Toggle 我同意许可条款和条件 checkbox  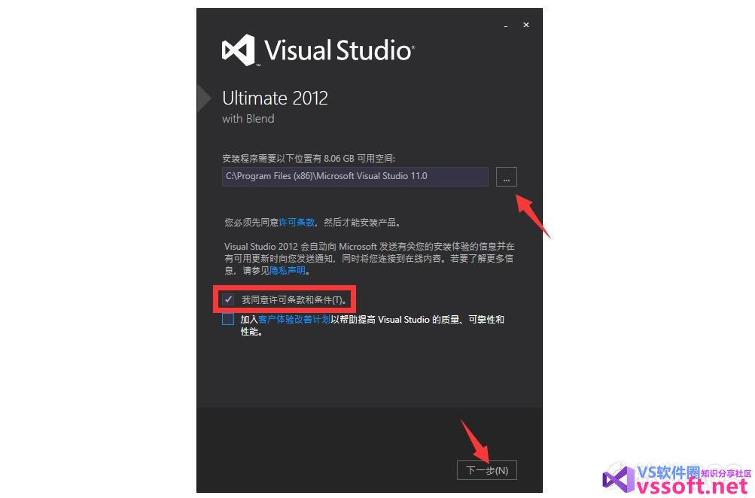(x=228, y=299)
